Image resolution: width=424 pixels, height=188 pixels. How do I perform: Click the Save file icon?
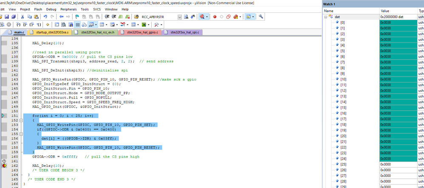pyautogui.click(x=6, y=17)
